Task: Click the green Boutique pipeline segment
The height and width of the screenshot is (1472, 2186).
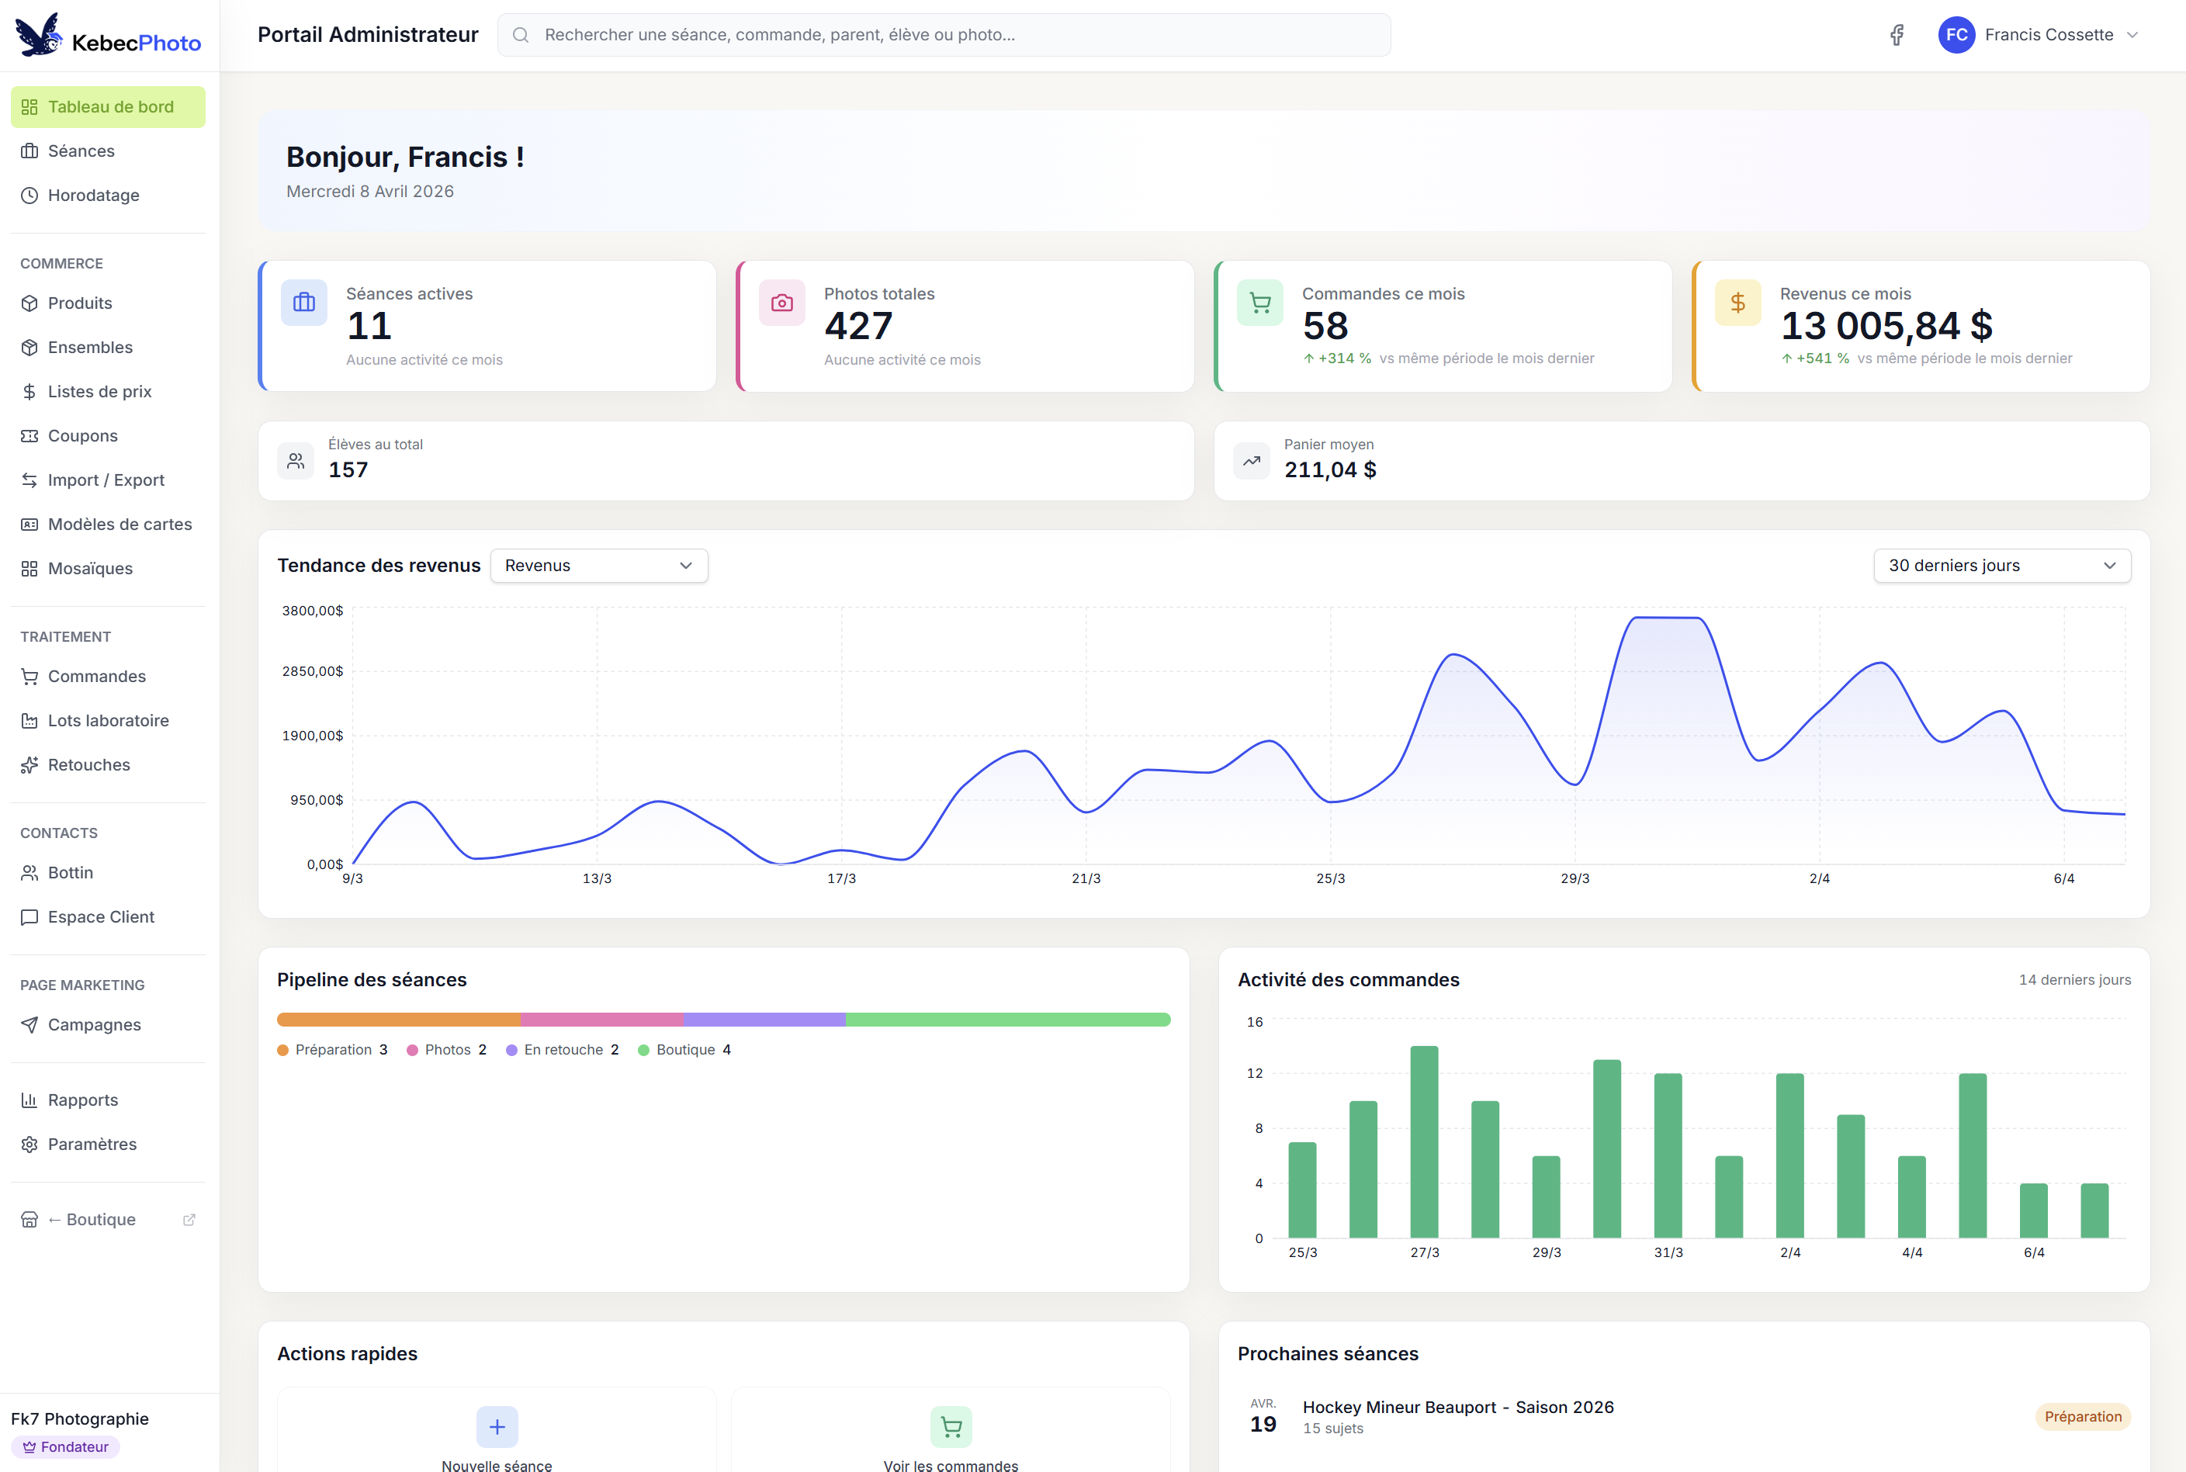Action: [x=1007, y=1020]
